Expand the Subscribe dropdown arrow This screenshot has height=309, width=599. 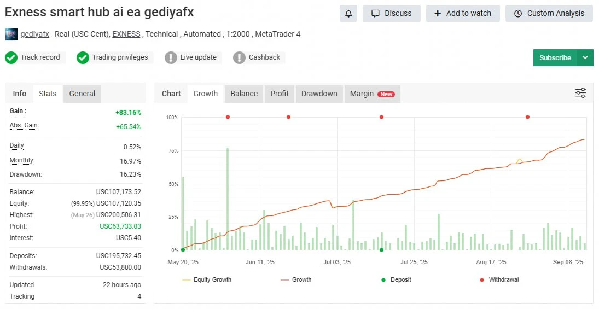[x=585, y=57]
